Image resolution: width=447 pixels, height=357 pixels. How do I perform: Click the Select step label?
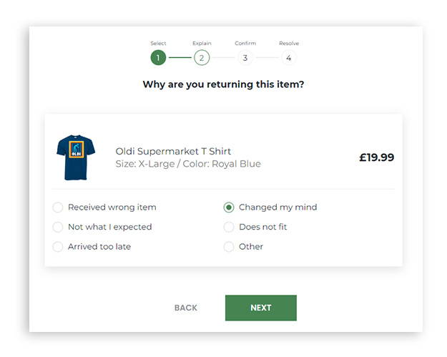tap(158, 44)
